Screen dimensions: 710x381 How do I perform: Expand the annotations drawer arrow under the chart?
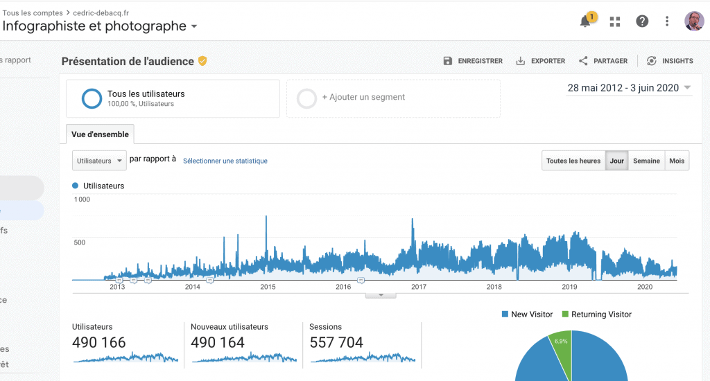click(381, 296)
